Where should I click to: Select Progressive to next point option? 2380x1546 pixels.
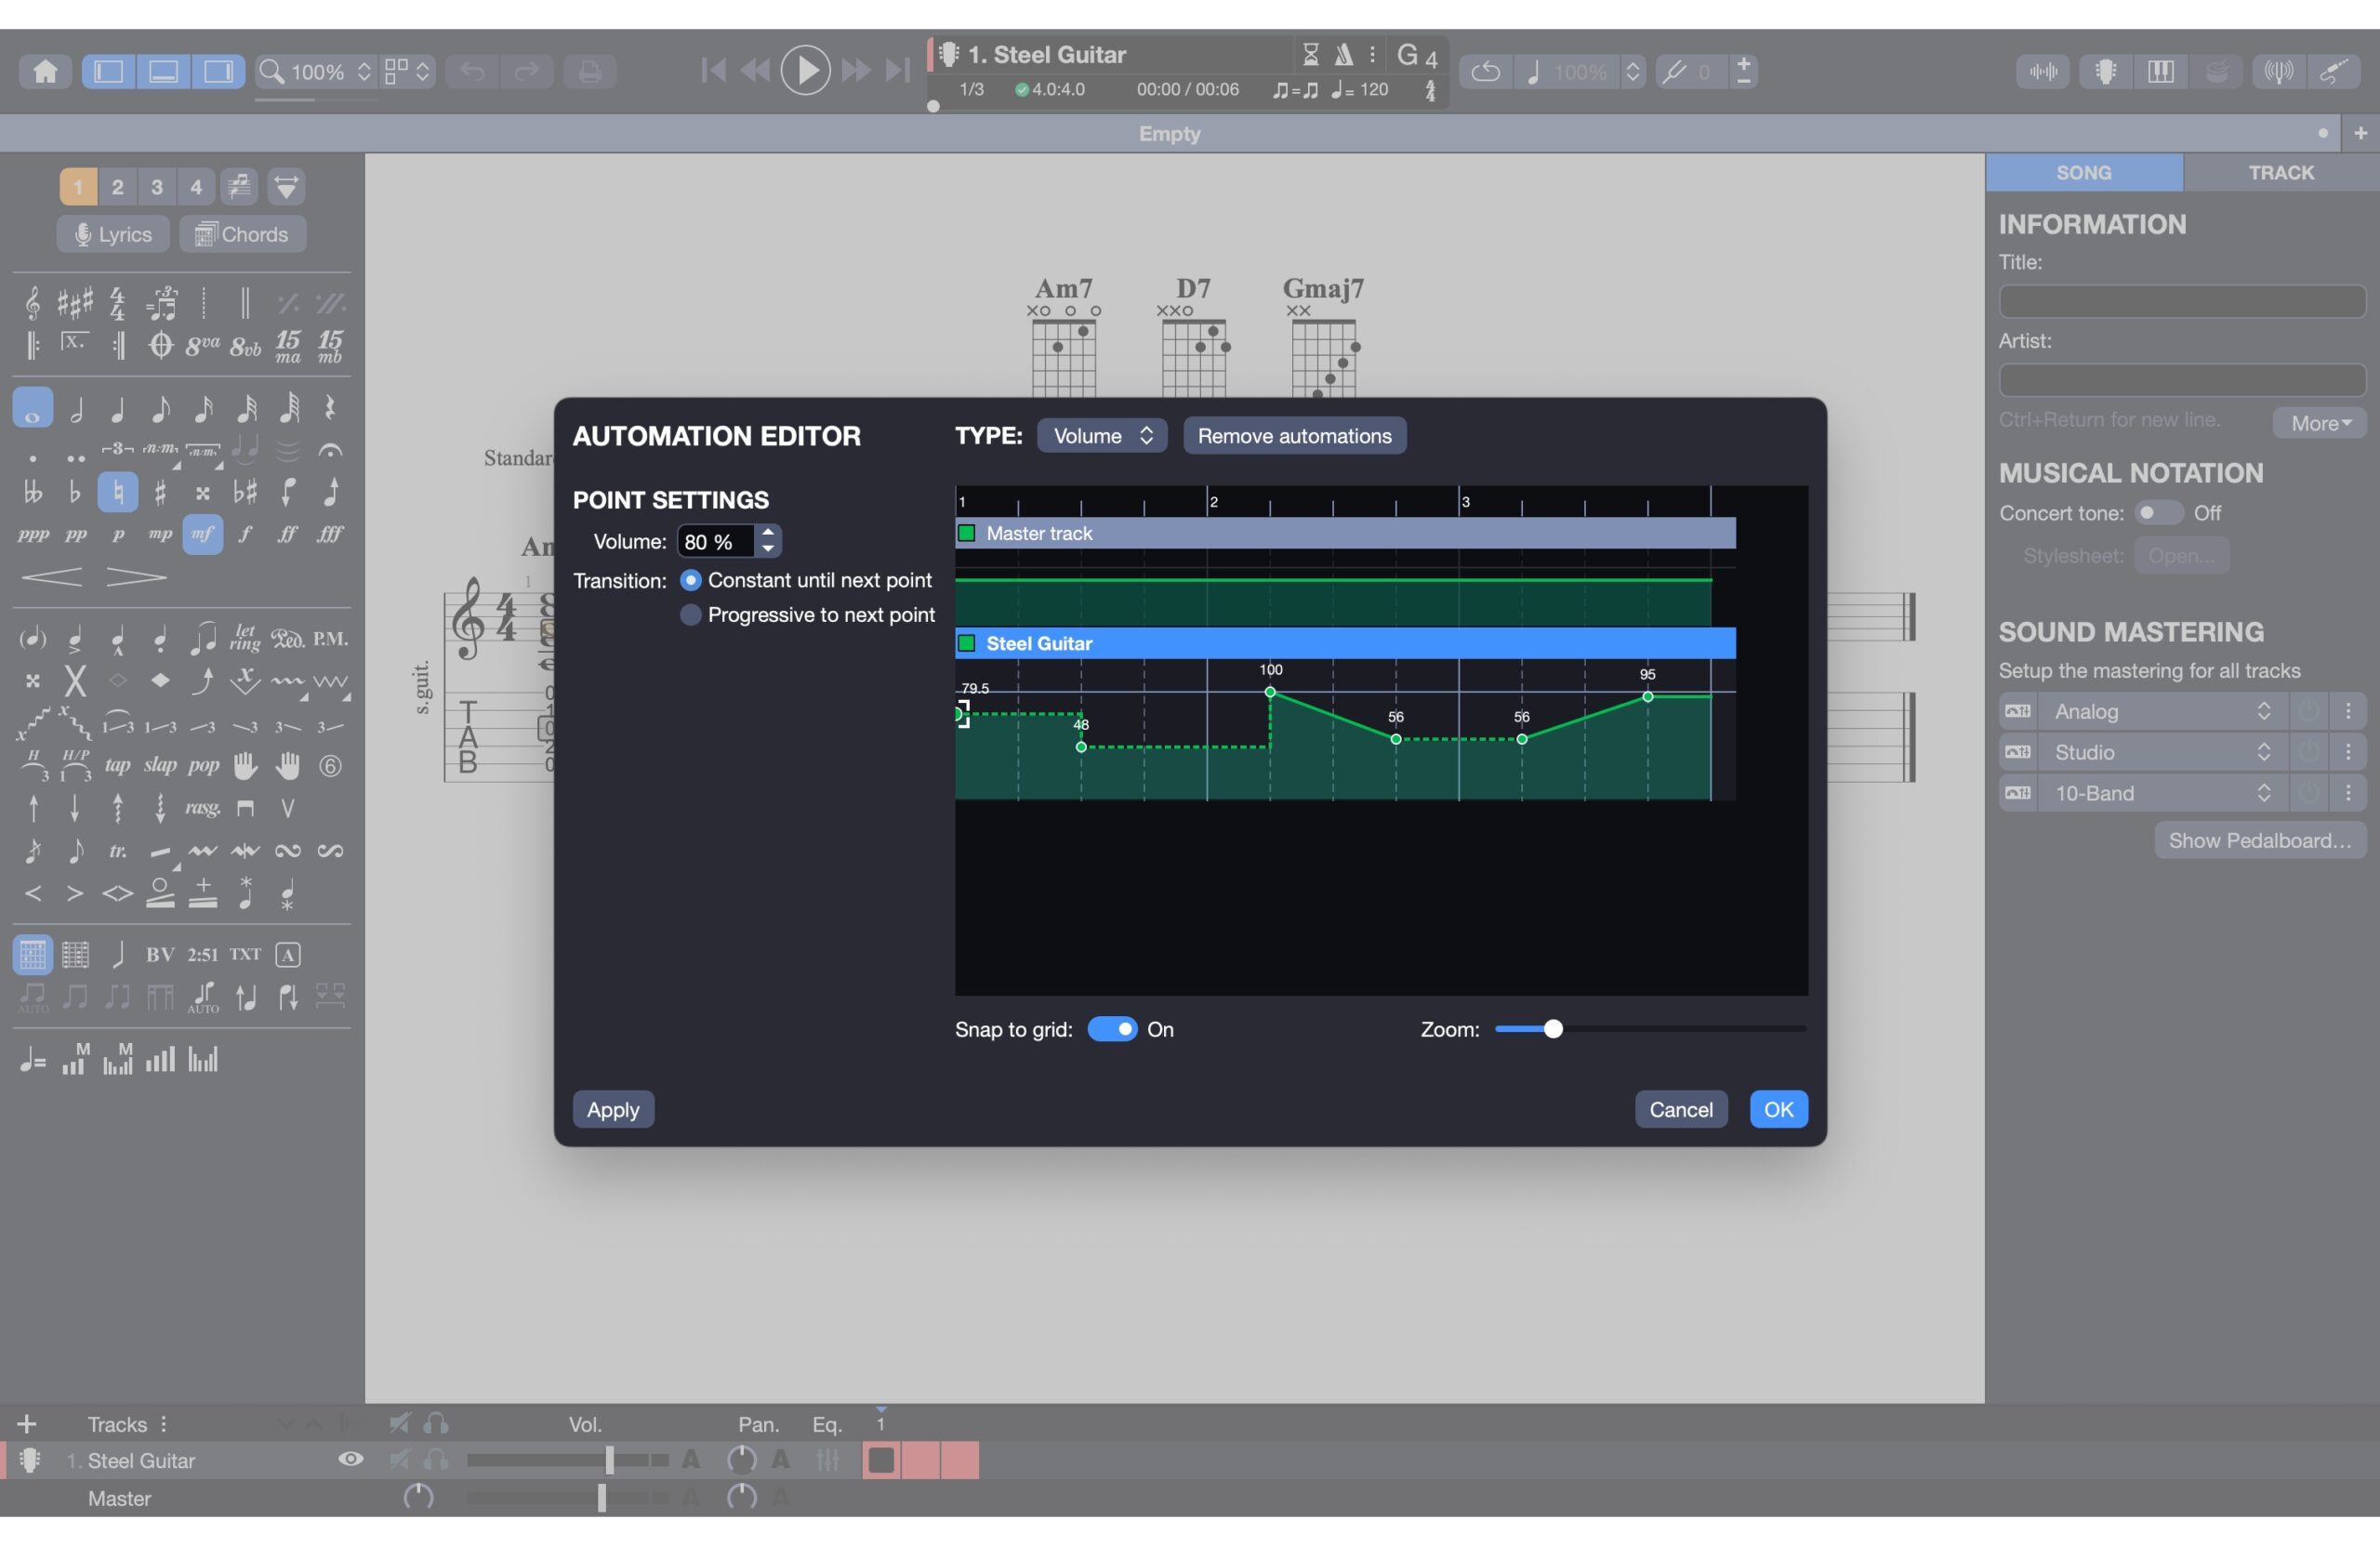click(x=690, y=615)
